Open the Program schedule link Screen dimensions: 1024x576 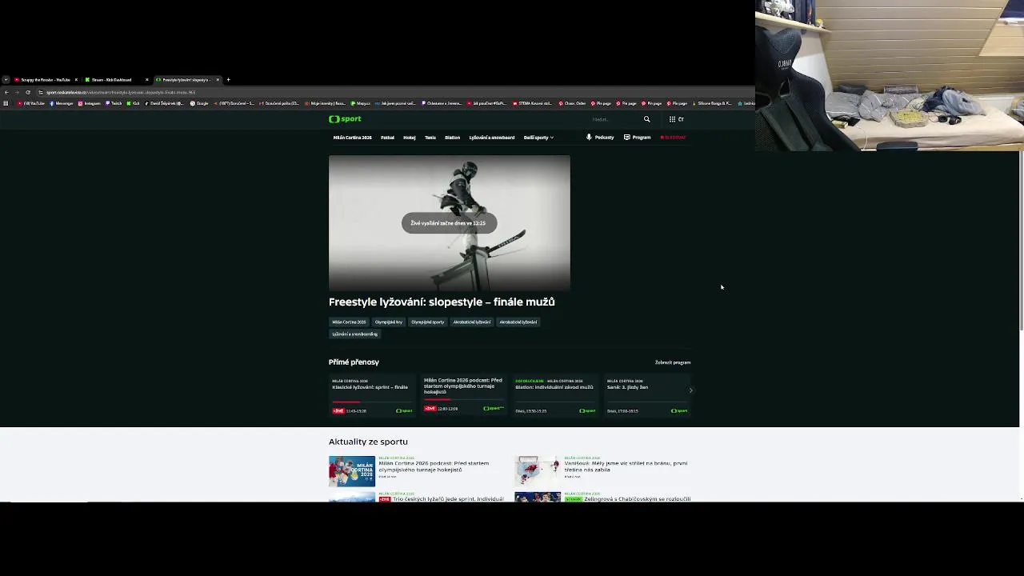pyautogui.click(x=637, y=138)
